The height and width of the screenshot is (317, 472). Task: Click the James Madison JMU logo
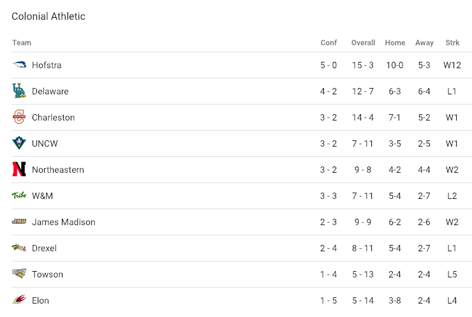[x=19, y=222]
